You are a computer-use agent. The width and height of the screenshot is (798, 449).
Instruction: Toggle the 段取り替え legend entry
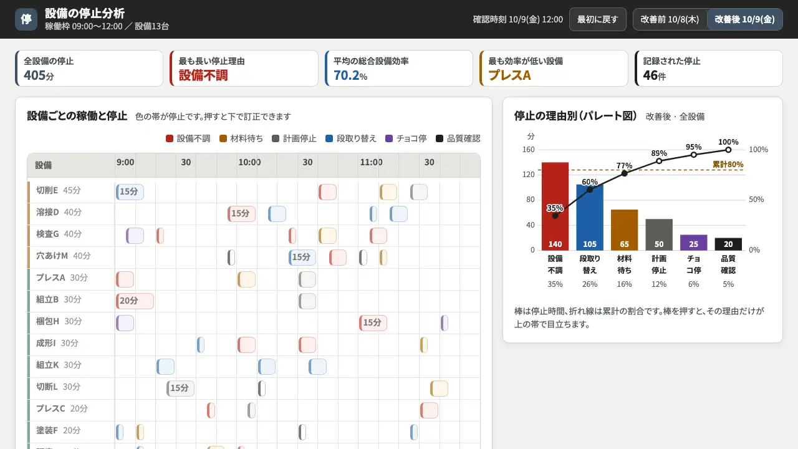(x=351, y=138)
